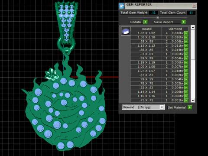Click count 4 in the 1.07 X 1.07 row
The height and width of the screenshot is (156, 208).
[166, 71]
